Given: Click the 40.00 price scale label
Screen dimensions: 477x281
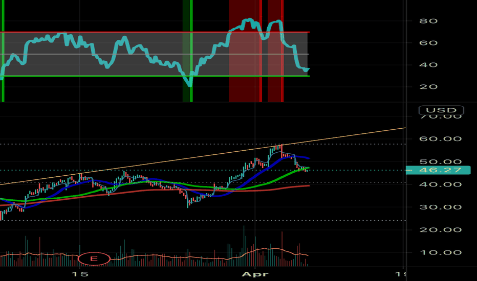Looking at the screenshot, I should [x=440, y=184].
